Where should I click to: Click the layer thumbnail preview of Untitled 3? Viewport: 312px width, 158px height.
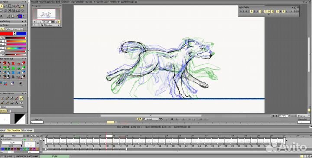coord(29,144)
